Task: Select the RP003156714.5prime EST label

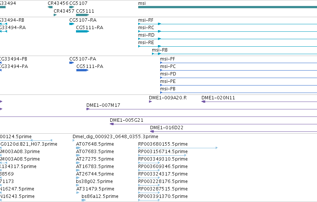Action: click(x=163, y=152)
